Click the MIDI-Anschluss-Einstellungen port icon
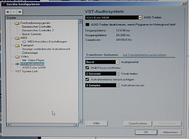The image size is (189, 139). (x=24, y=42)
